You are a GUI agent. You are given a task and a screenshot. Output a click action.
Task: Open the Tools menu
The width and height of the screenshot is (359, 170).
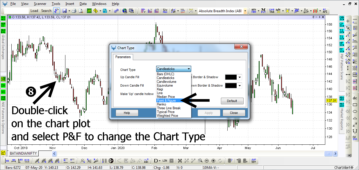coord(56,4)
